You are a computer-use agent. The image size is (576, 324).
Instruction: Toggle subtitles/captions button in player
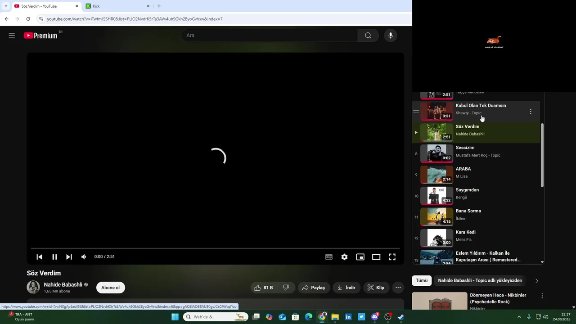tap(329, 257)
